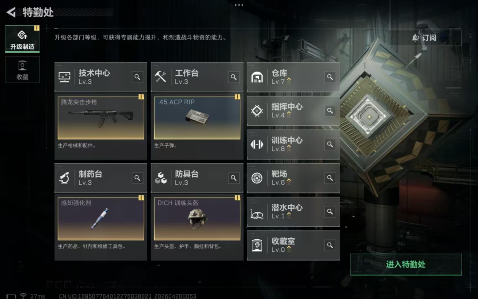Switch to the 收藏 sidebar tab
Image resolution: width=478 pixels, height=299 pixels.
[22, 69]
